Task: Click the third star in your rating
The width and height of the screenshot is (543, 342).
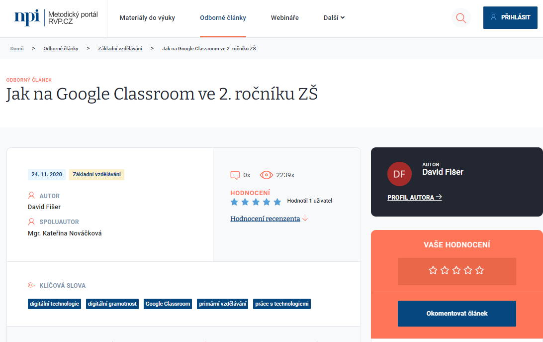Action: coord(456,270)
